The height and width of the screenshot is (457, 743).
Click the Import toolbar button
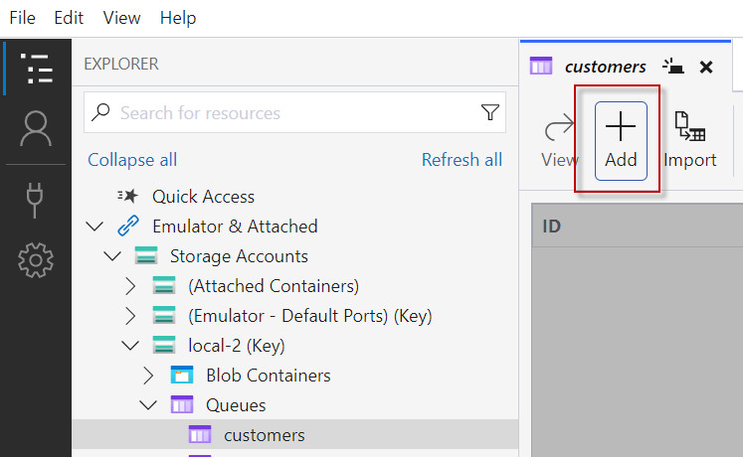[x=690, y=140]
